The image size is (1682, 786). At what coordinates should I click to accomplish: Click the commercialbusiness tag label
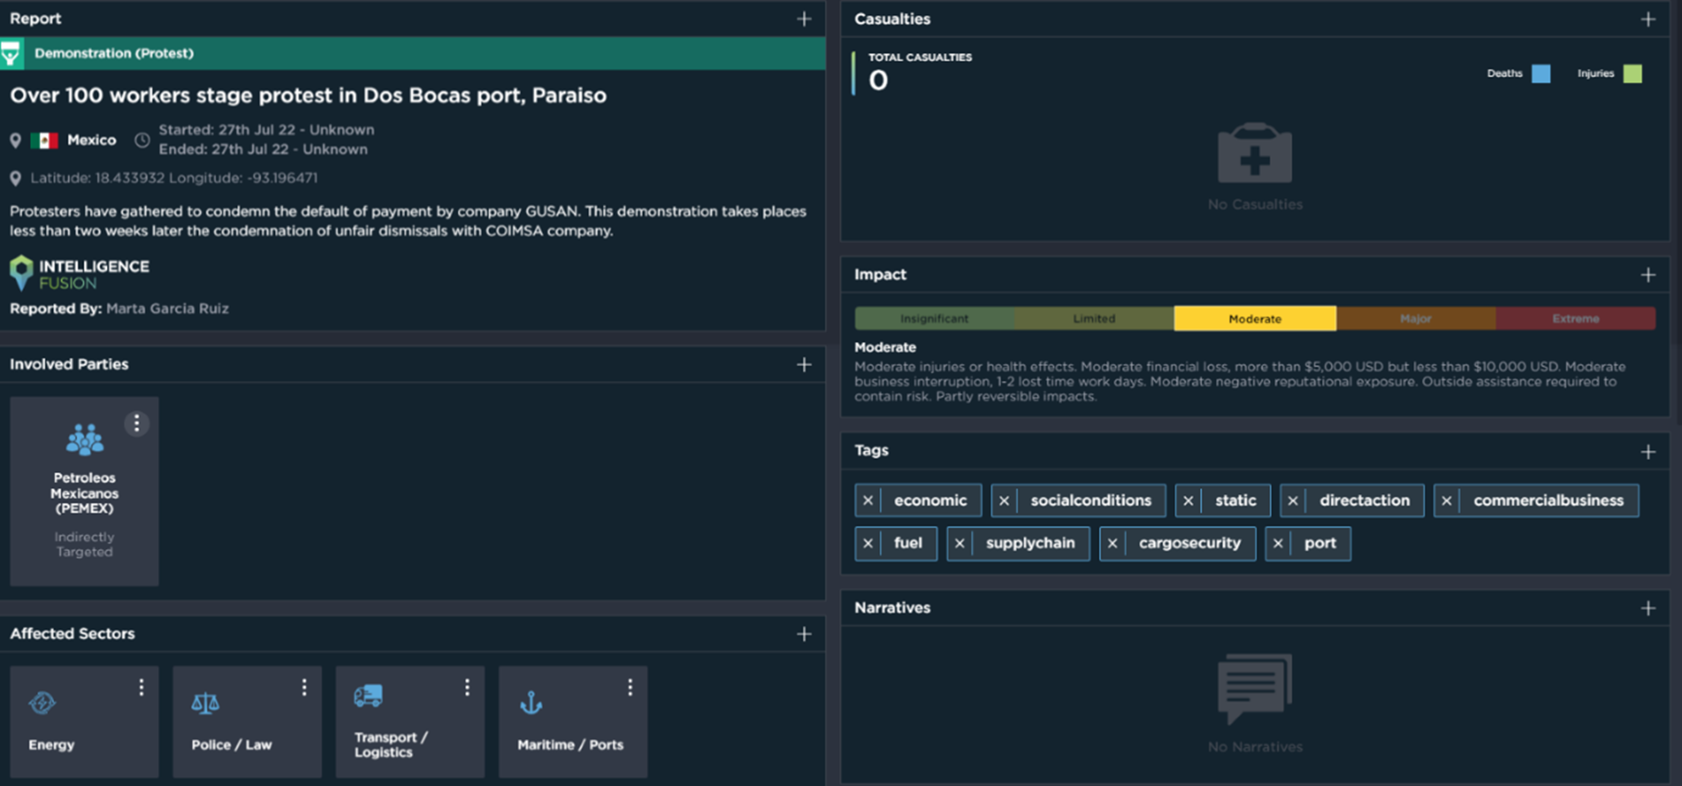pos(1548,501)
